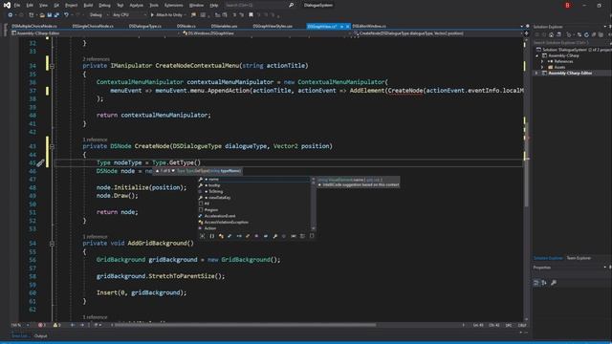The height and width of the screenshot is (344, 612).
Task: Open the Project menu
Action: tap(71, 6)
